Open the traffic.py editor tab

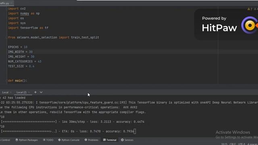(6, 3)
